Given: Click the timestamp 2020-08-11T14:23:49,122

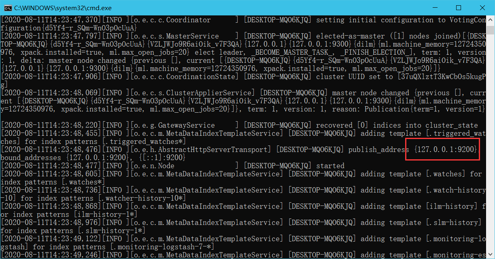Looking at the screenshot, I should [x=51, y=239].
